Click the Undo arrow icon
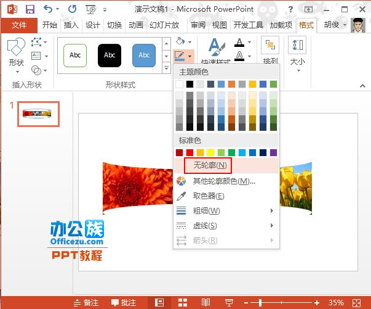 point(48,9)
